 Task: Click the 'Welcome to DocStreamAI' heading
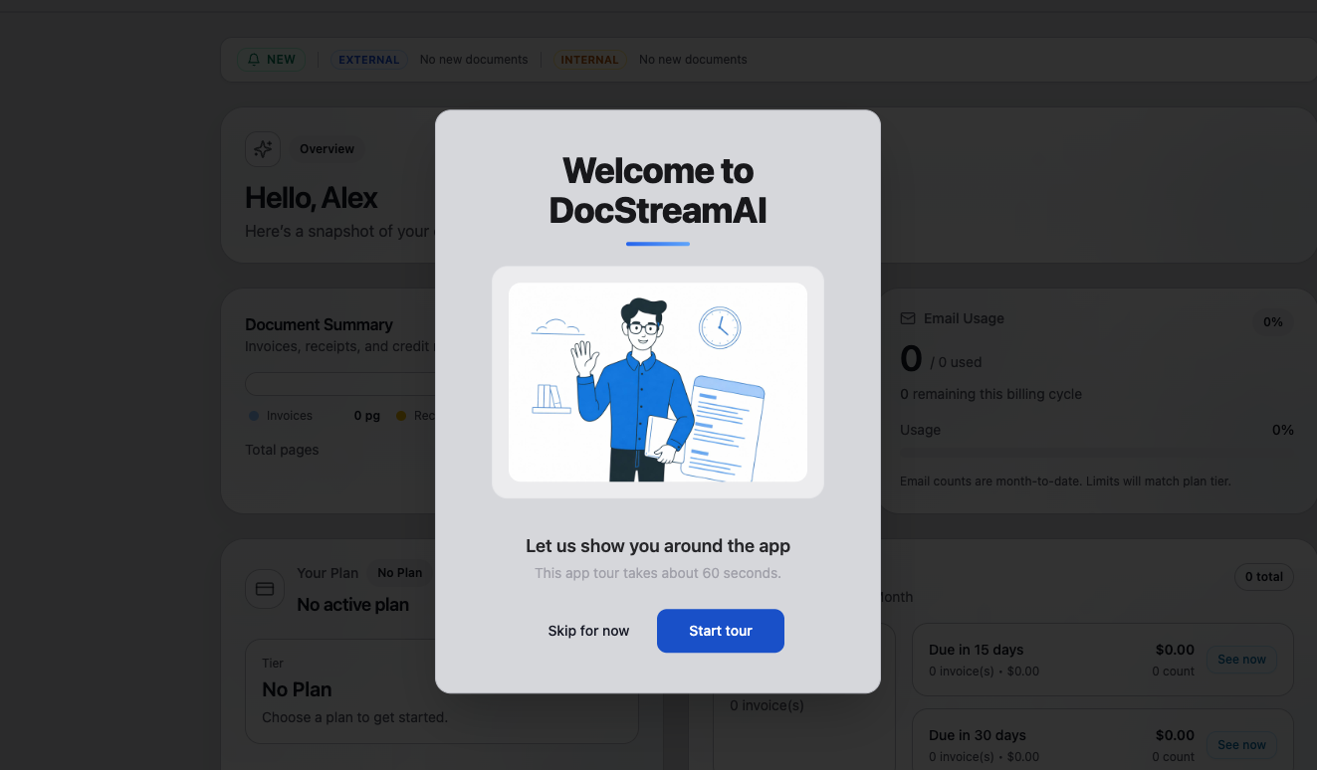(x=658, y=191)
